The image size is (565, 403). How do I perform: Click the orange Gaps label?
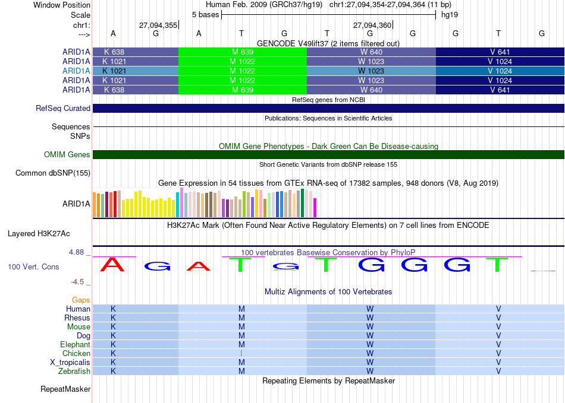tap(81, 300)
